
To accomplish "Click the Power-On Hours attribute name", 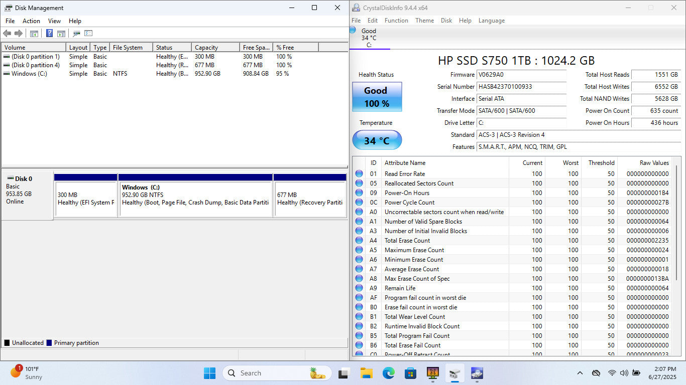I will (x=407, y=193).
